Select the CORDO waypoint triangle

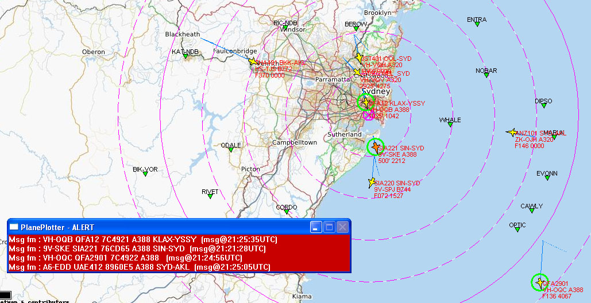(x=287, y=212)
